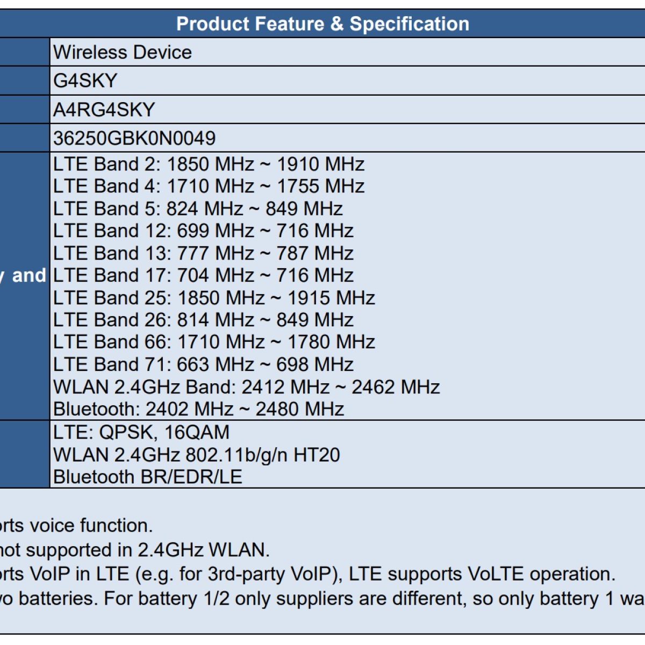
Task: Click the Product Feature & Specification header
Action: pos(322,24)
